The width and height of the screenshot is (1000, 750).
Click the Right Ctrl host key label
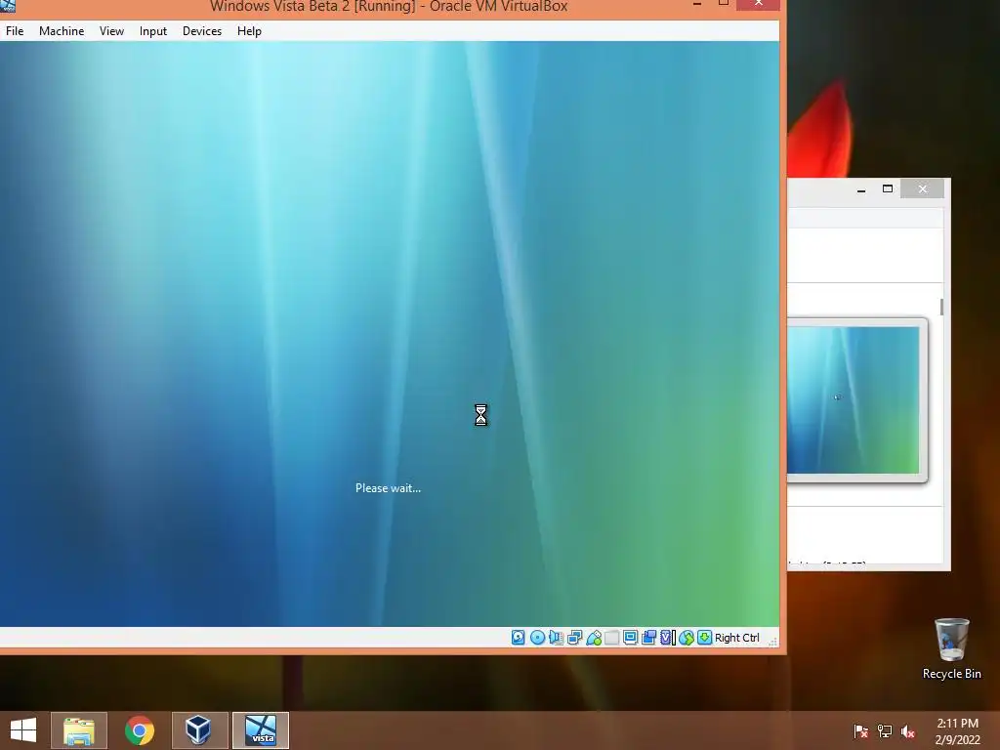point(737,637)
